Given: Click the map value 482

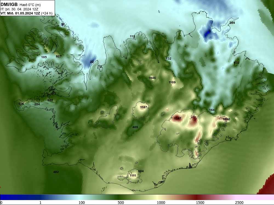Looking at the screenshot, I should coord(56,172).
